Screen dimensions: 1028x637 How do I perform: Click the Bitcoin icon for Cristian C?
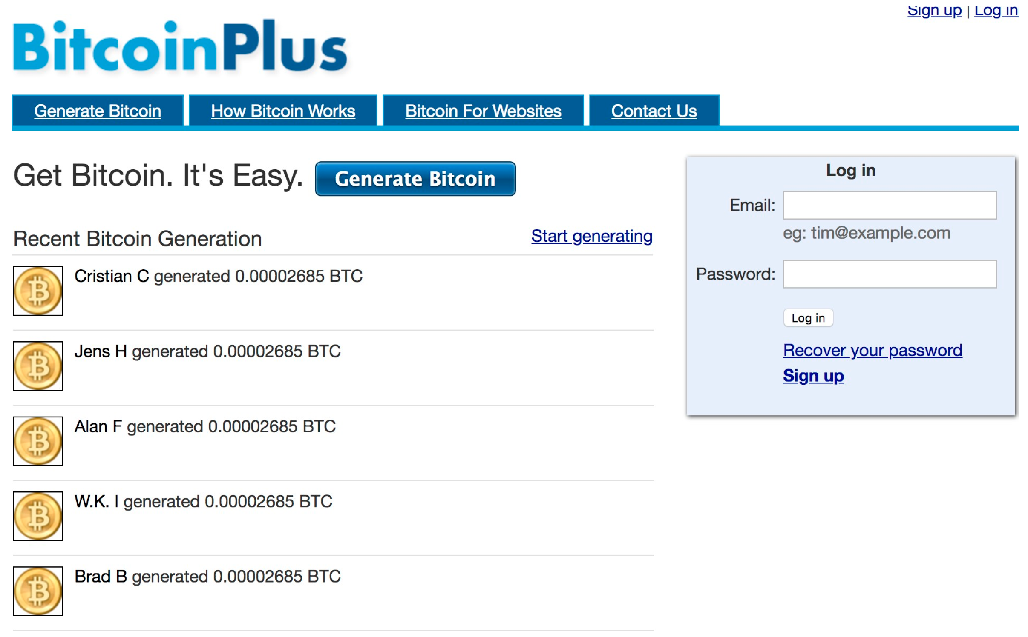[x=37, y=290]
